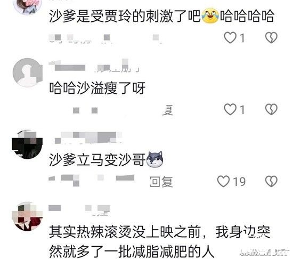Like the 沙爹立马变沙哥 comment
This screenshot has width=293, height=259.
tap(223, 181)
